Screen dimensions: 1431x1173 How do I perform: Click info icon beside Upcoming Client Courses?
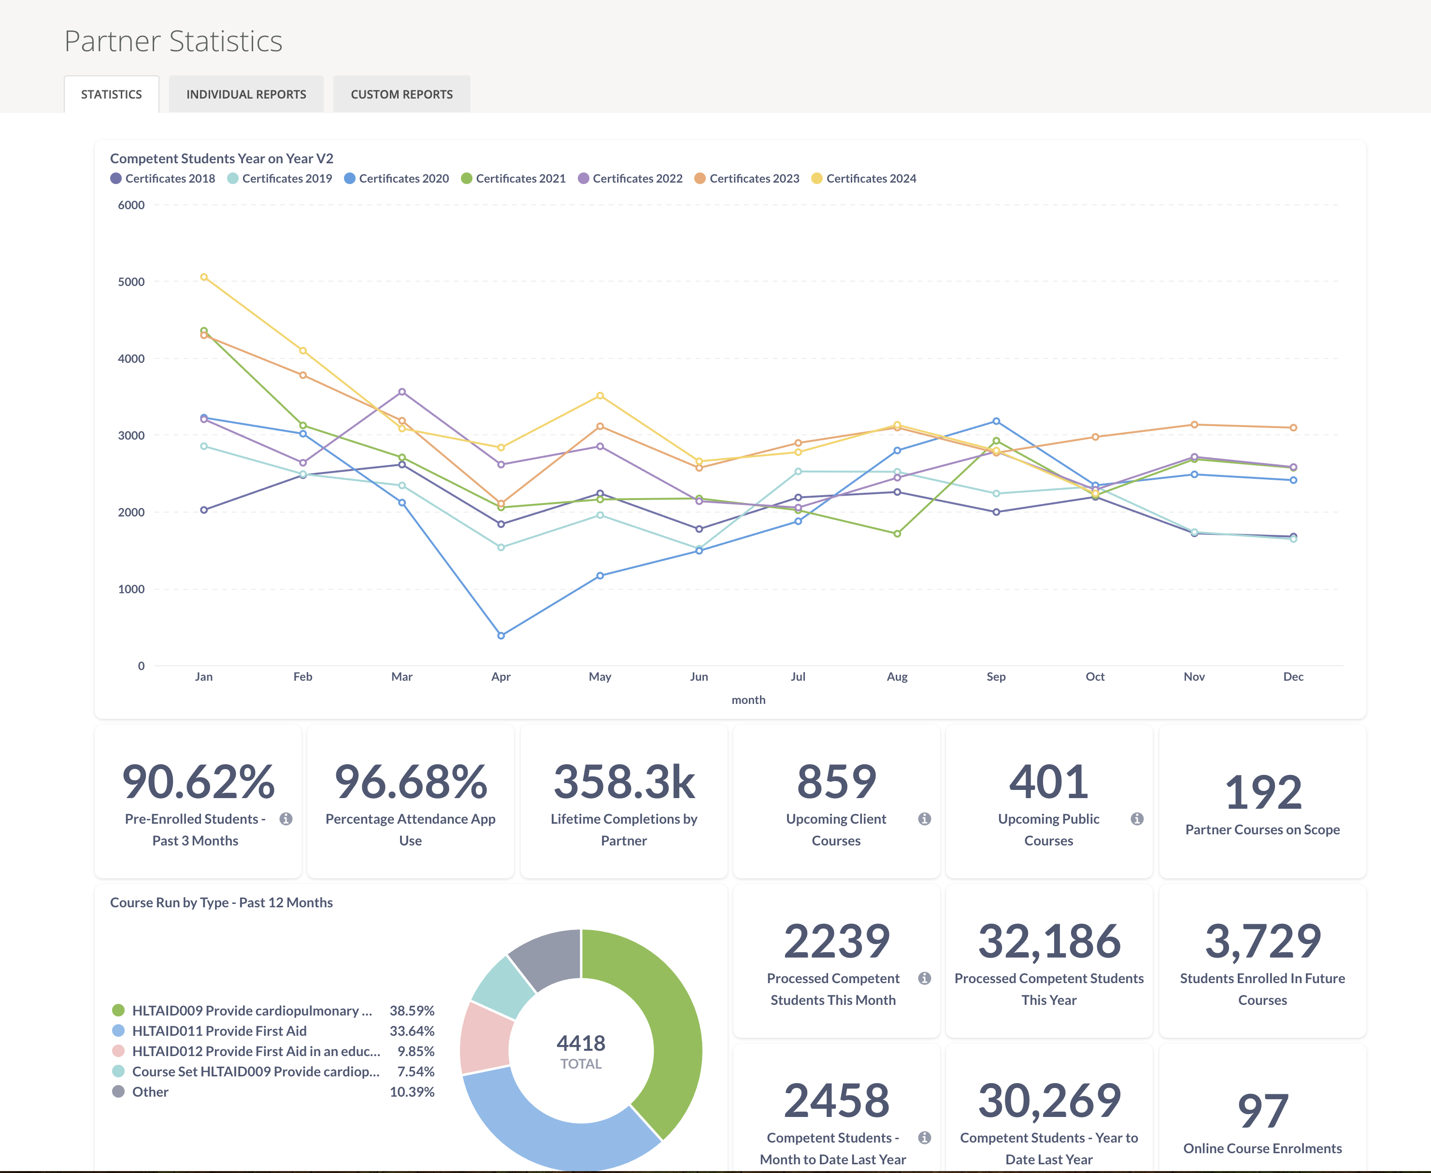coord(925,819)
